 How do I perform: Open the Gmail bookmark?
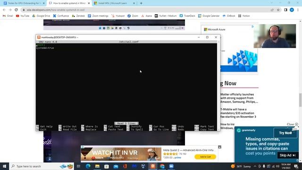coord(8,16)
